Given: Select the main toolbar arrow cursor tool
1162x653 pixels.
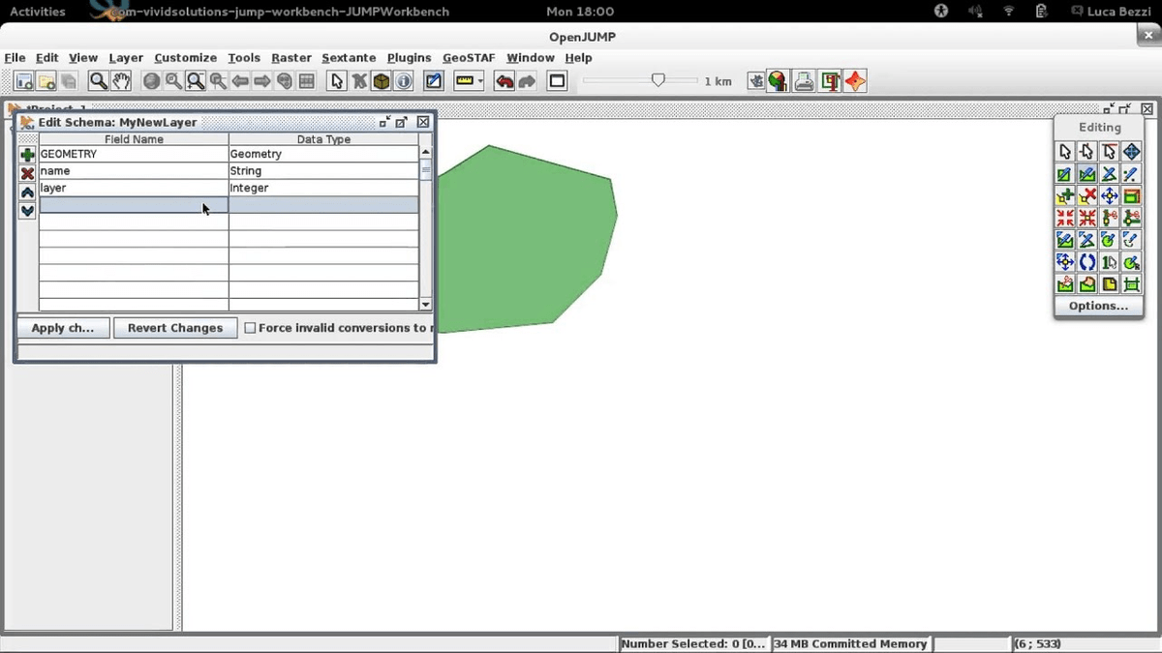Looking at the screenshot, I should coord(337,81).
